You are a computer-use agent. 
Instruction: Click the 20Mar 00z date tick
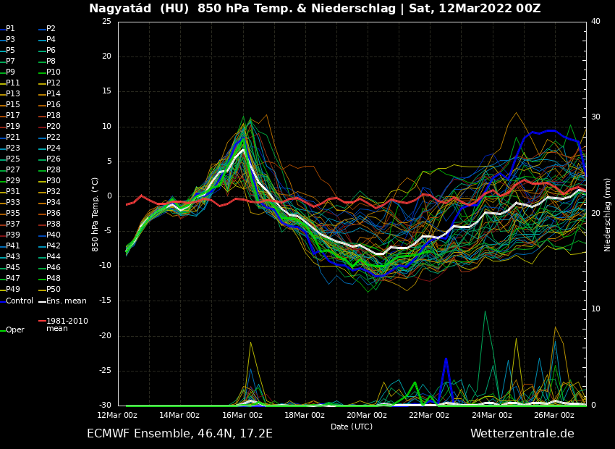click(x=367, y=415)
